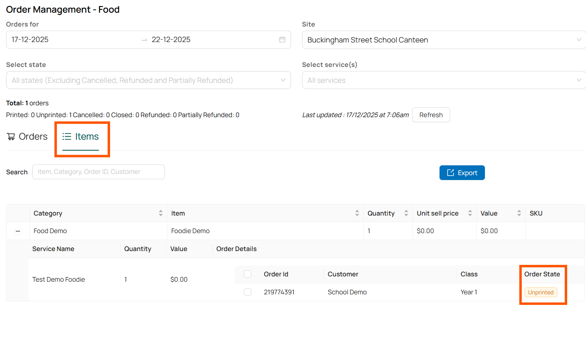Image resolution: width=586 pixels, height=347 pixels.
Task: Click the sort arrows on the Category column
Action: [160, 213]
